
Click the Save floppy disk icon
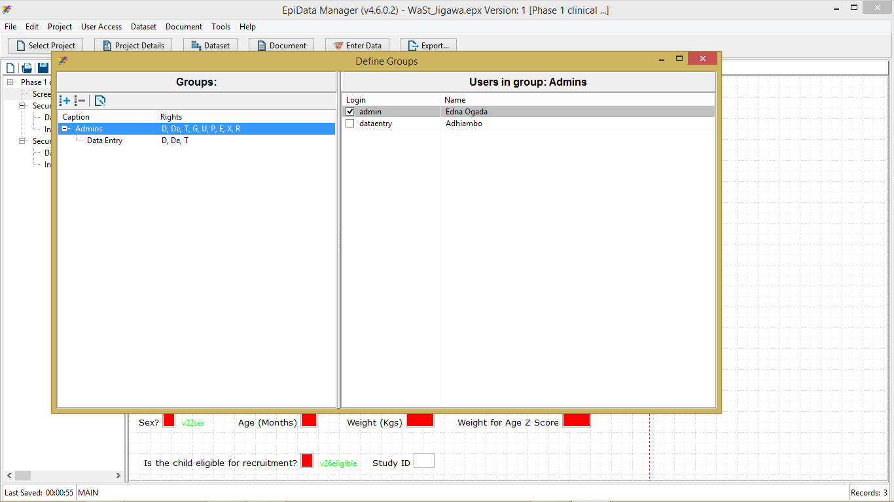(43, 68)
